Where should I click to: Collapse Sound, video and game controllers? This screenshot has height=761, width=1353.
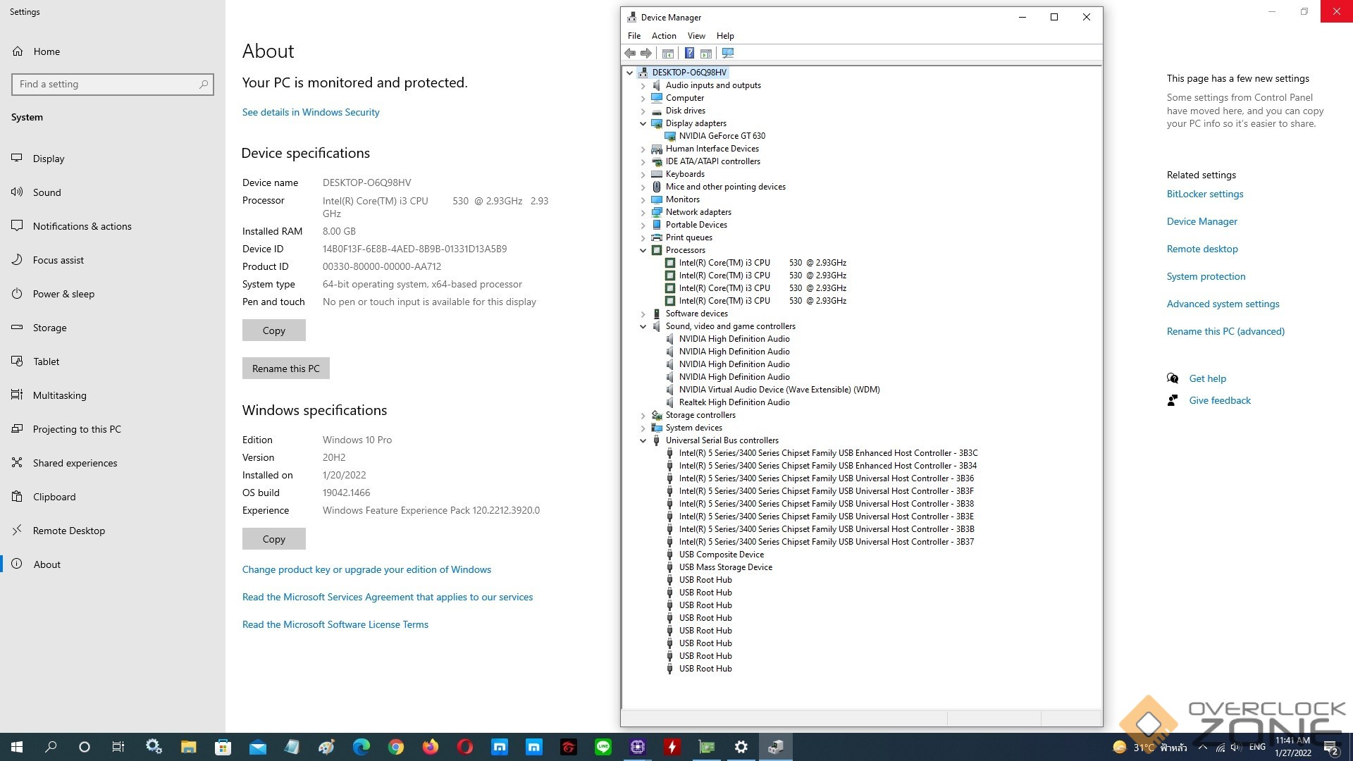click(x=643, y=326)
